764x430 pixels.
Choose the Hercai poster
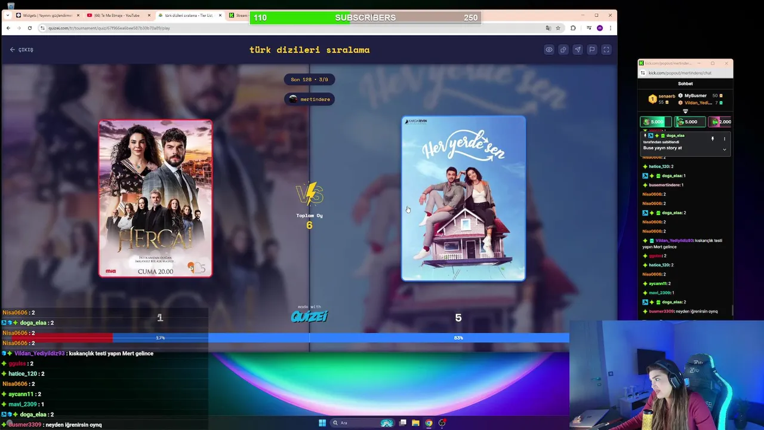[x=155, y=198]
